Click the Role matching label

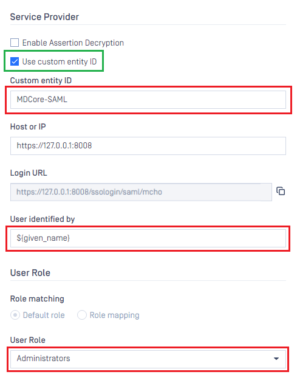pyautogui.click(x=37, y=298)
